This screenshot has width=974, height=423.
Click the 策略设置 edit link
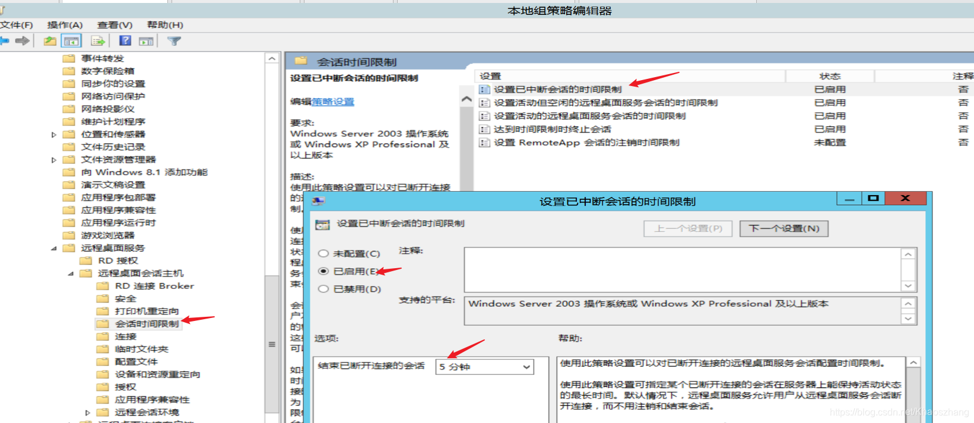click(333, 101)
